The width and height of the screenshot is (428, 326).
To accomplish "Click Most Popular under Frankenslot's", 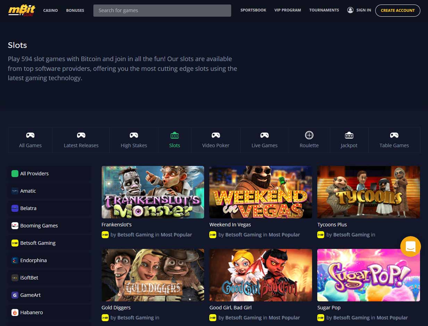I will pyautogui.click(x=176, y=235).
